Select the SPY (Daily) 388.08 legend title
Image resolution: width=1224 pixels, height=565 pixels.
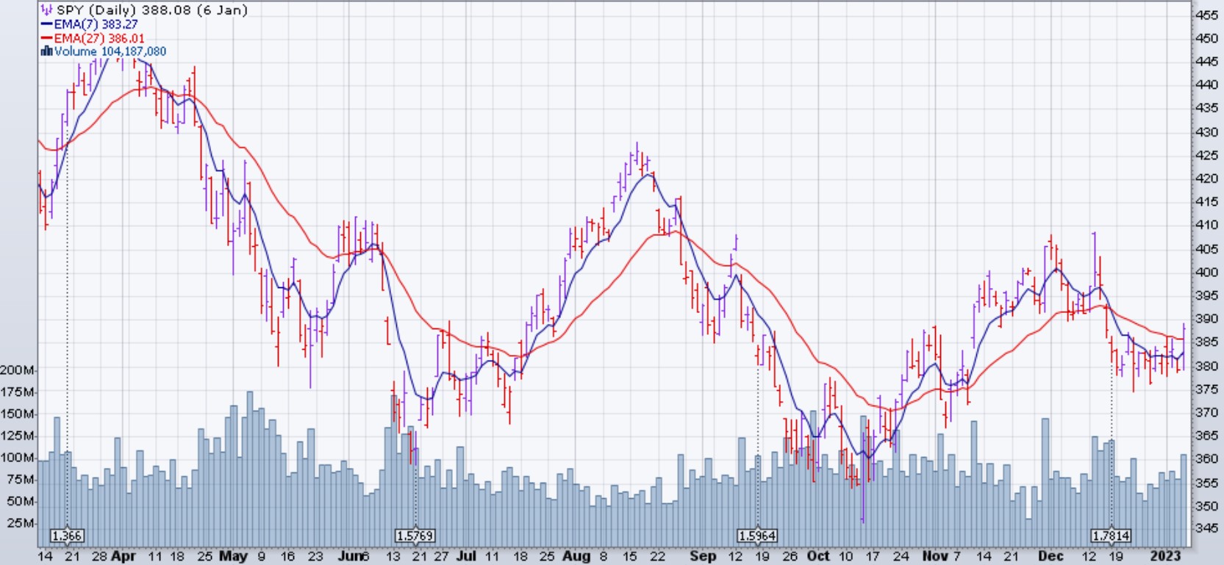pyautogui.click(x=151, y=10)
